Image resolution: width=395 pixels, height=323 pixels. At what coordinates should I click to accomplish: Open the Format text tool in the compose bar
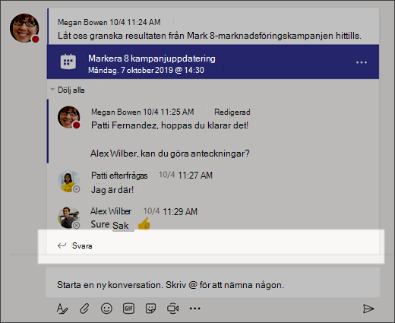[62, 309]
